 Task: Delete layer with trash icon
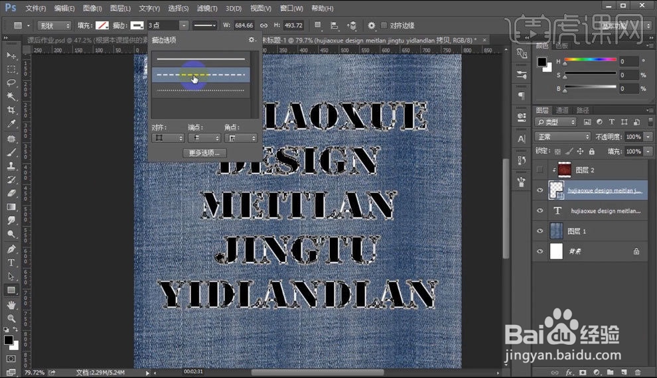click(638, 372)
